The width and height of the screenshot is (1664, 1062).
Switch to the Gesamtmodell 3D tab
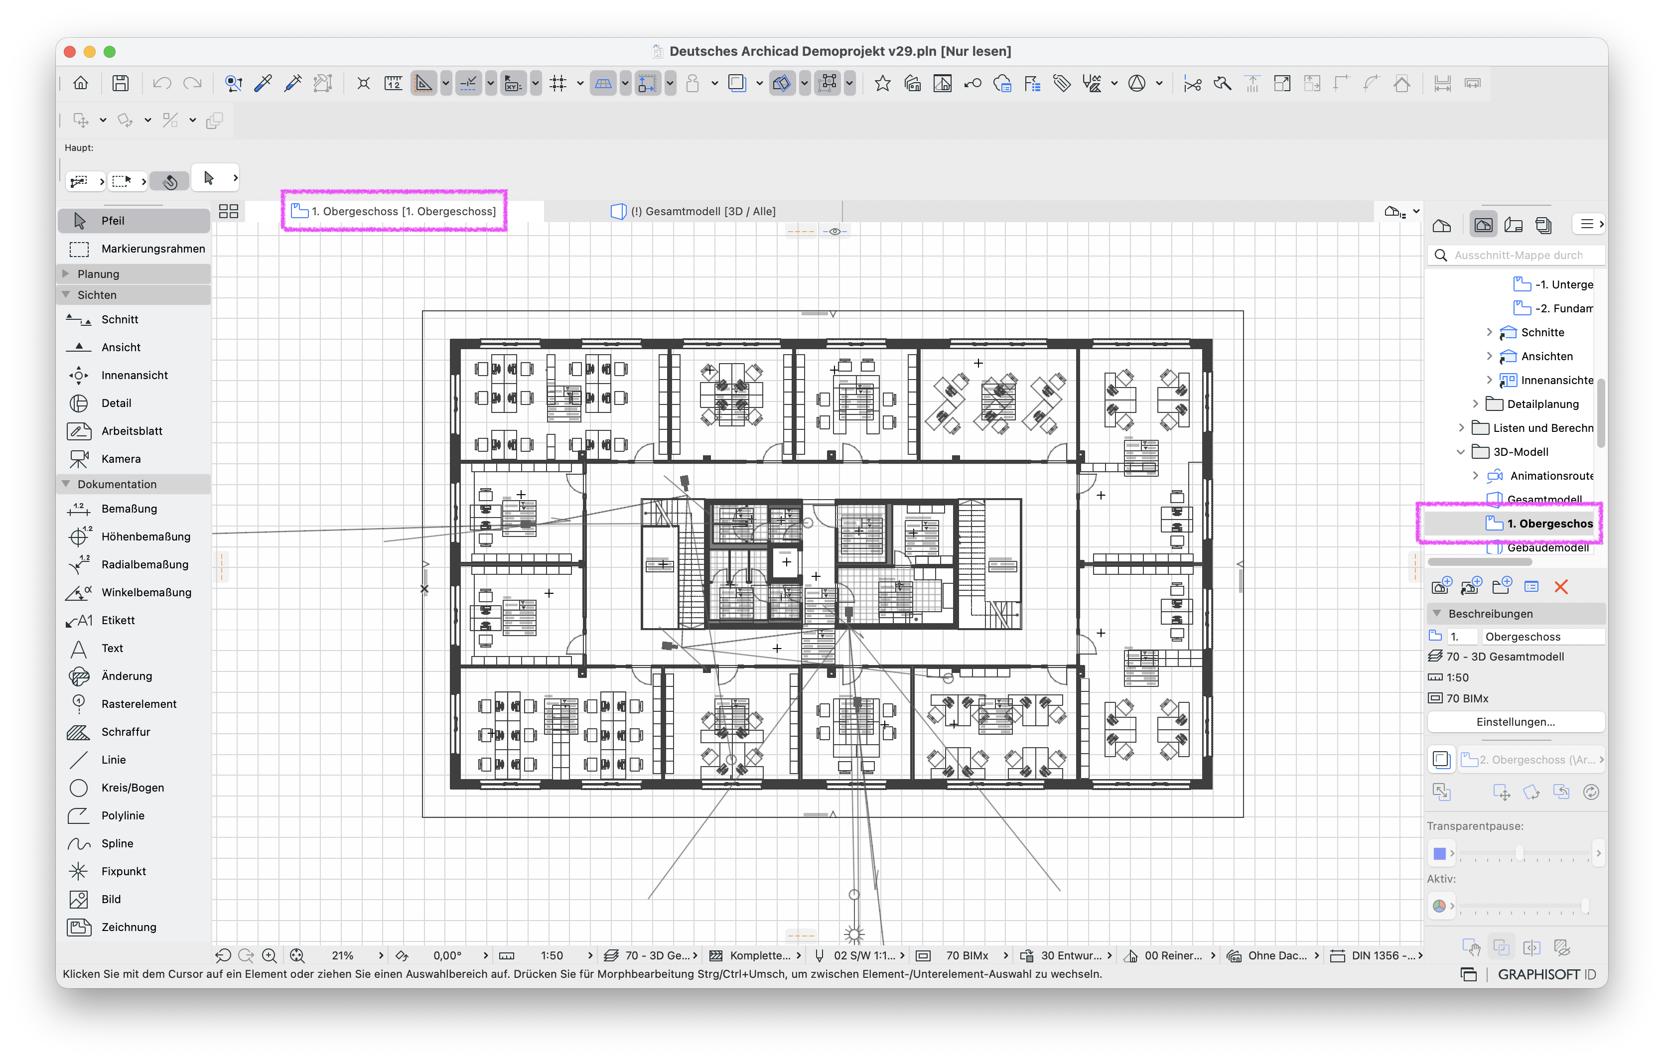(693, 211)
